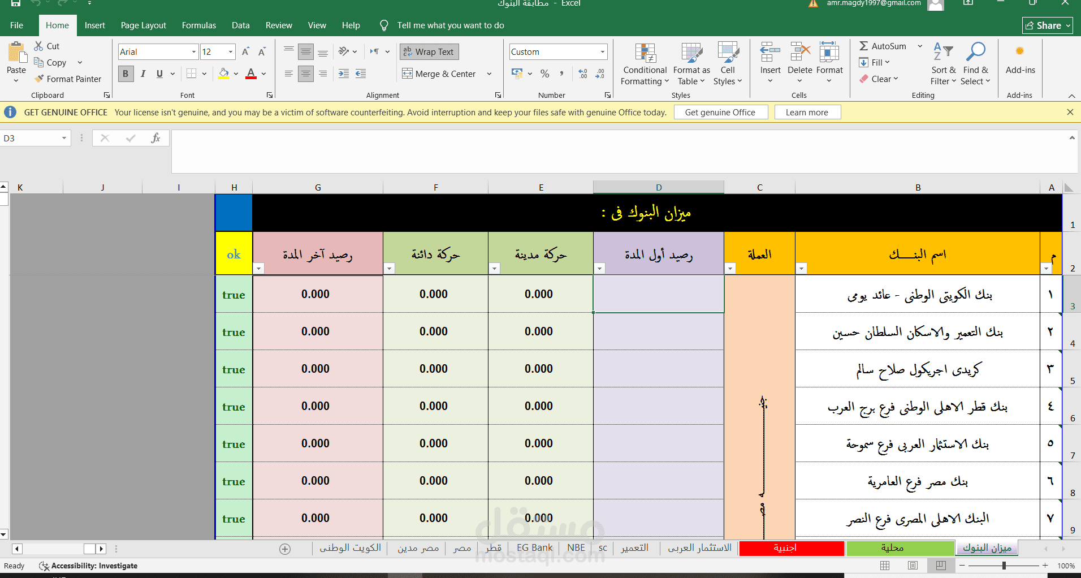Select the Format Painter tool
Screen dimensions: 1081x578
68,79
